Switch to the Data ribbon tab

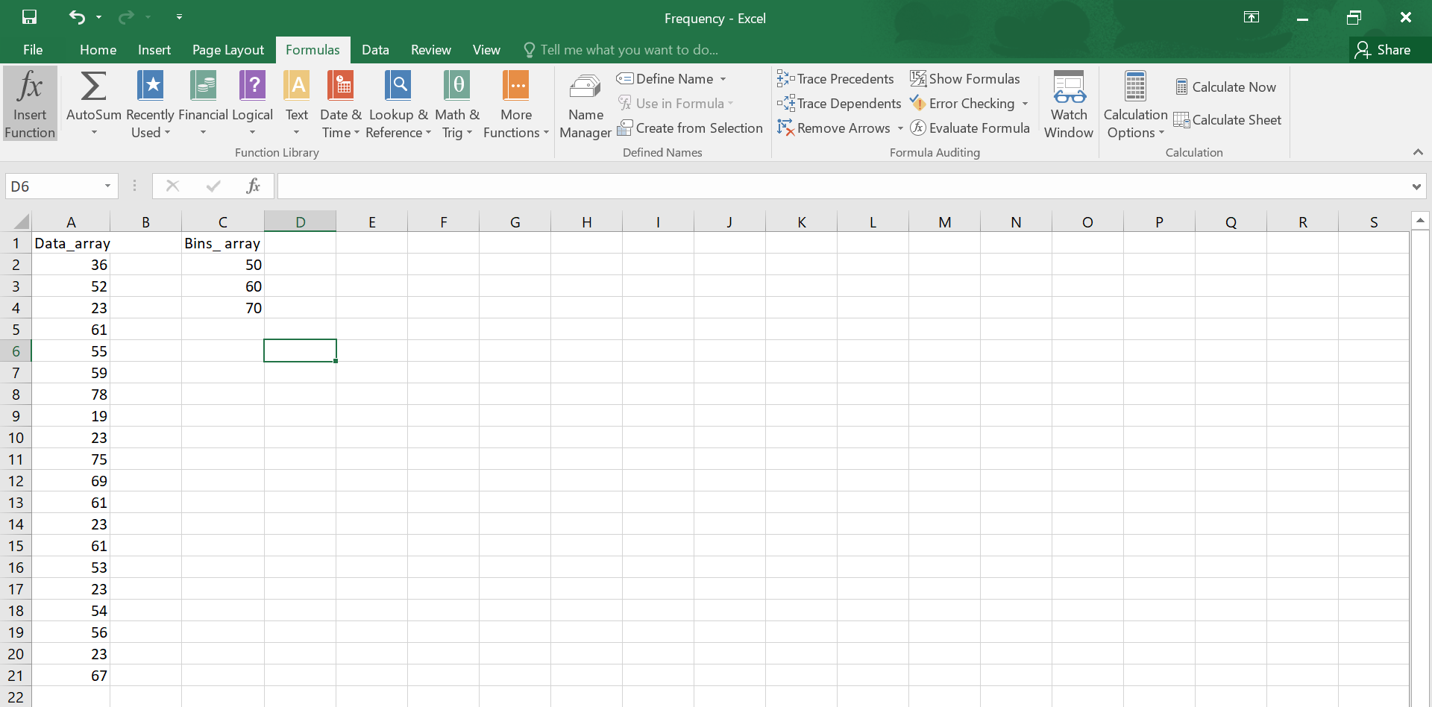click(x=375, y=49)
